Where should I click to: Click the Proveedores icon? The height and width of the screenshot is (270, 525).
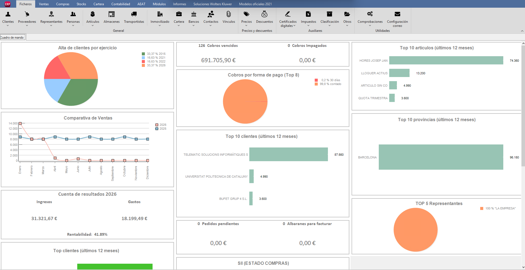click(27, 14)
